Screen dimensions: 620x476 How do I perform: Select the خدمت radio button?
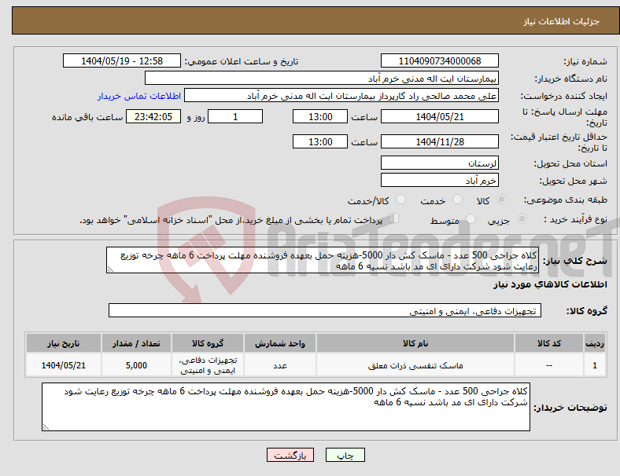[x=457, y=200]
